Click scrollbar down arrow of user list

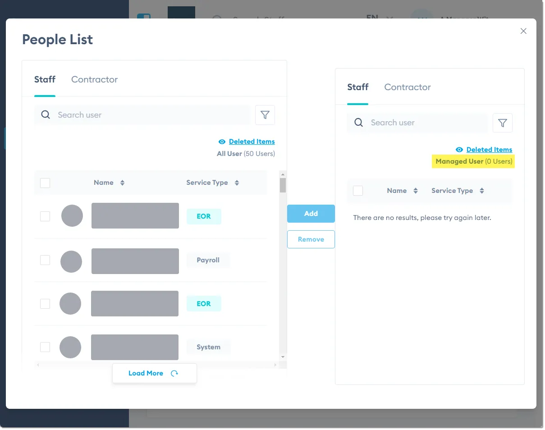pos(283,357)
